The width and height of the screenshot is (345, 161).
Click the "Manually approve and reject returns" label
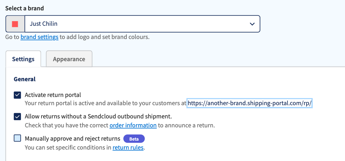[72, 138]
